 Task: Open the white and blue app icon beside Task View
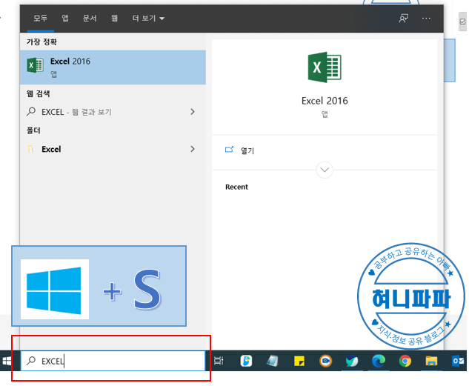(x=246, y=361)
